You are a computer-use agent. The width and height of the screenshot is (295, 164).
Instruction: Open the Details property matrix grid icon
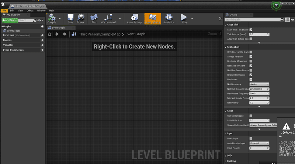coord(288,19)
